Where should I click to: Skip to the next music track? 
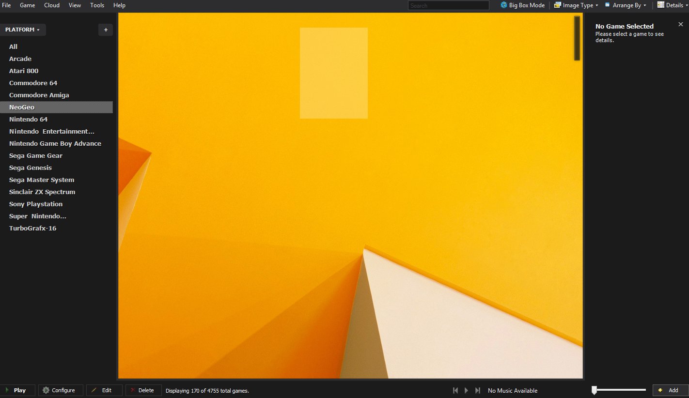[478, 390]
